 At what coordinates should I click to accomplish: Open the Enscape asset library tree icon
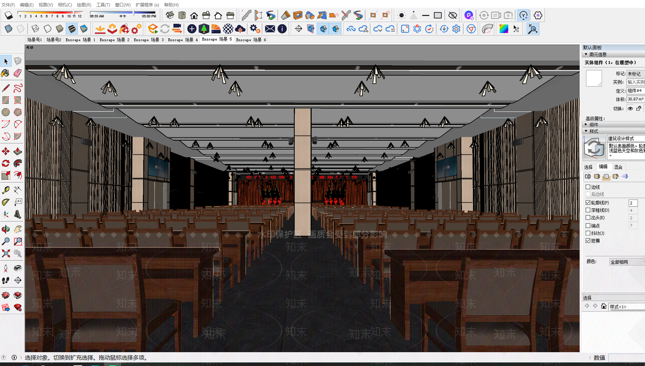204,29
